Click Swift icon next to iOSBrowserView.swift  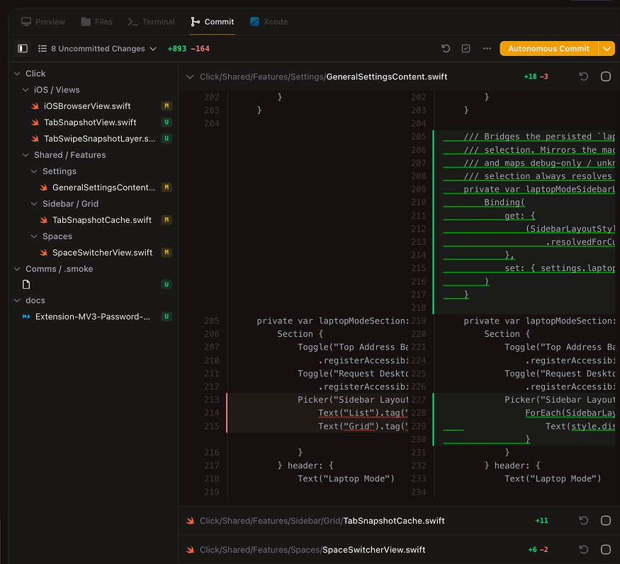[35, 106]
